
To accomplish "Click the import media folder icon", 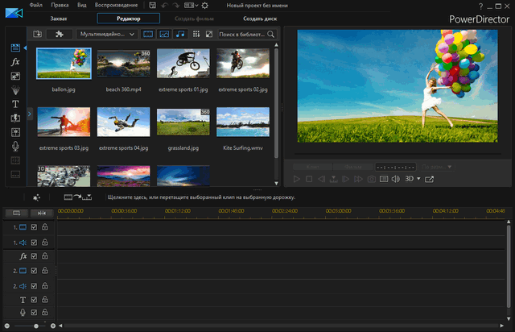I will click(x=38, y=35).
